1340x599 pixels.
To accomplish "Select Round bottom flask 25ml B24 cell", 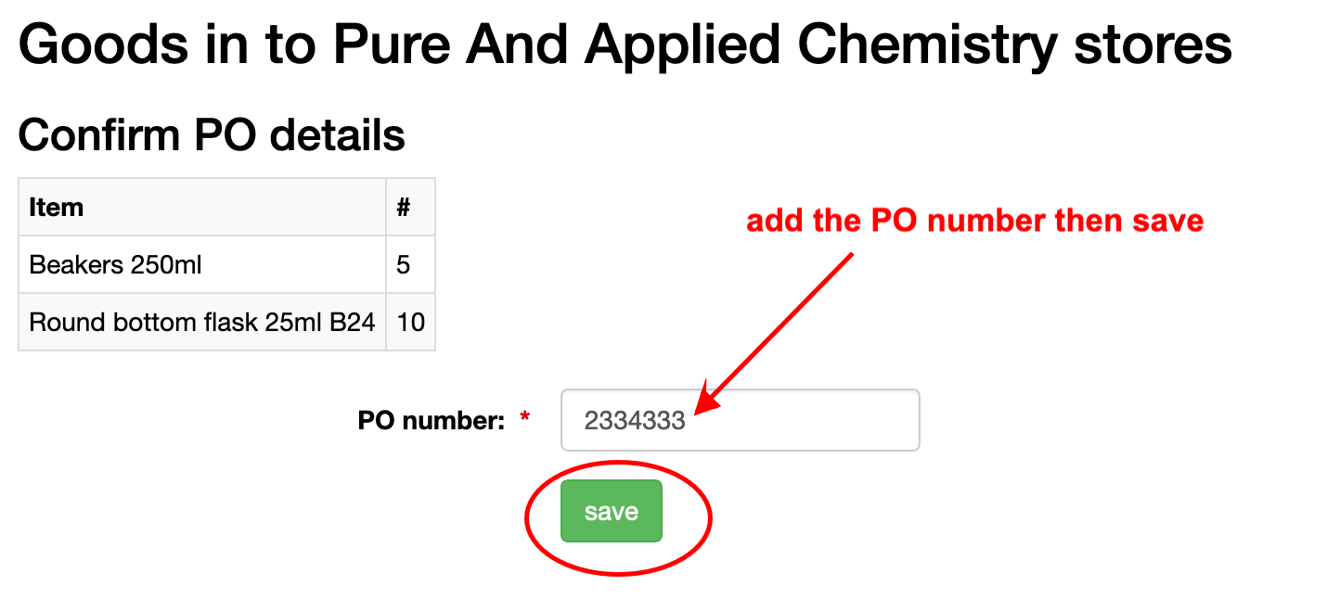I will (202, 323).
